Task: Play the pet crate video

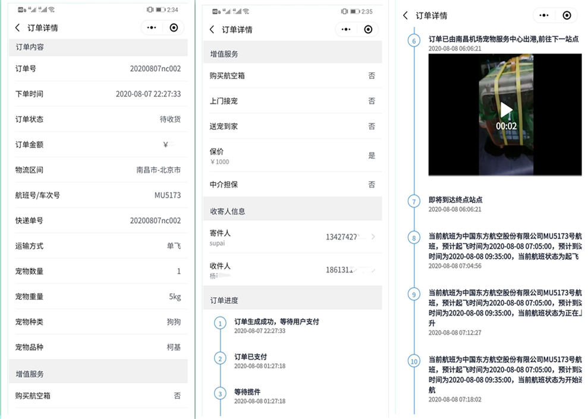Action: pos(505,110)
